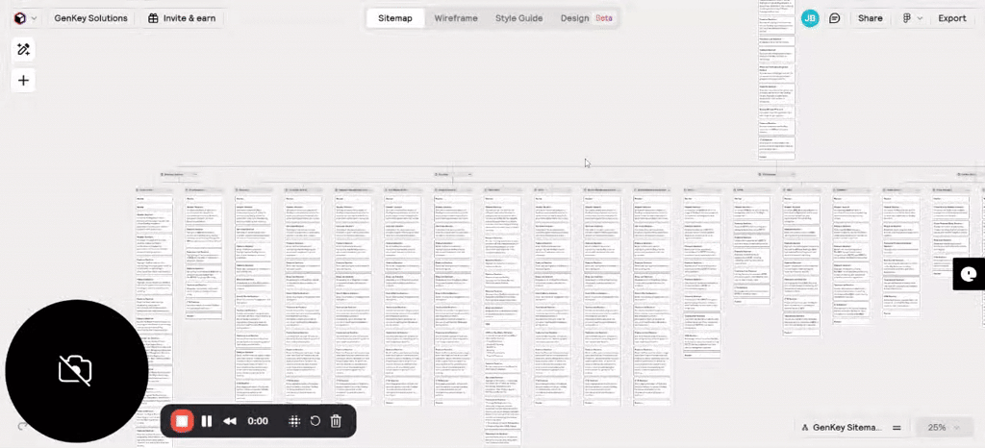Expand the Figma export dropdown
Image resolution: width=985 pixels, height=448 pixels.
point(913,18)
